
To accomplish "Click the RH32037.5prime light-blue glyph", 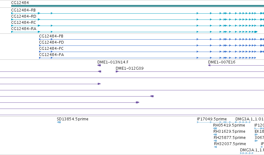I will pyautogui.click(x=216, y=147).
